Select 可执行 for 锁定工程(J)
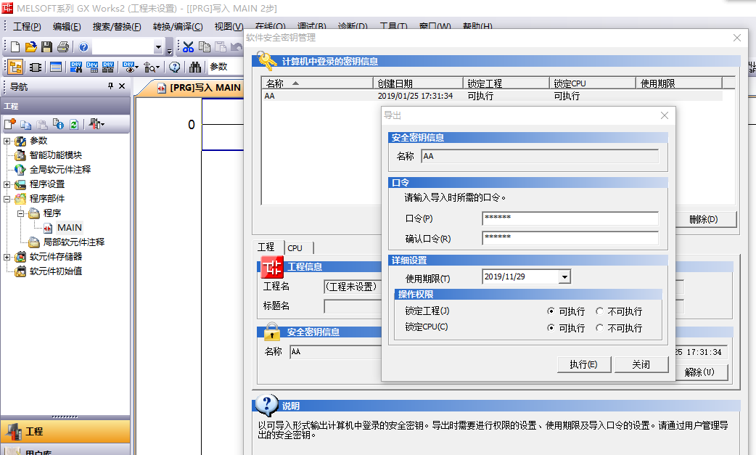 [x=551, y=311]
